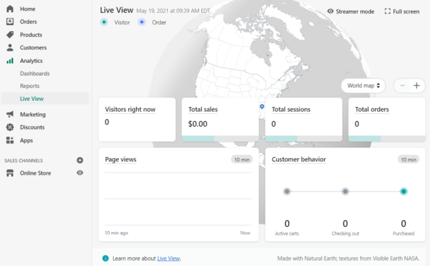Viewport: 430px width, 266px height.
Task: Go to Products section
Action: point(31,35)
